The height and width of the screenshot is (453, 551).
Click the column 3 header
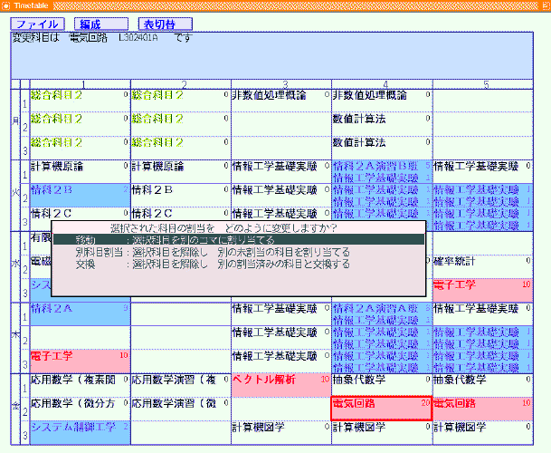pyautogui.click(x=284, y=84)
